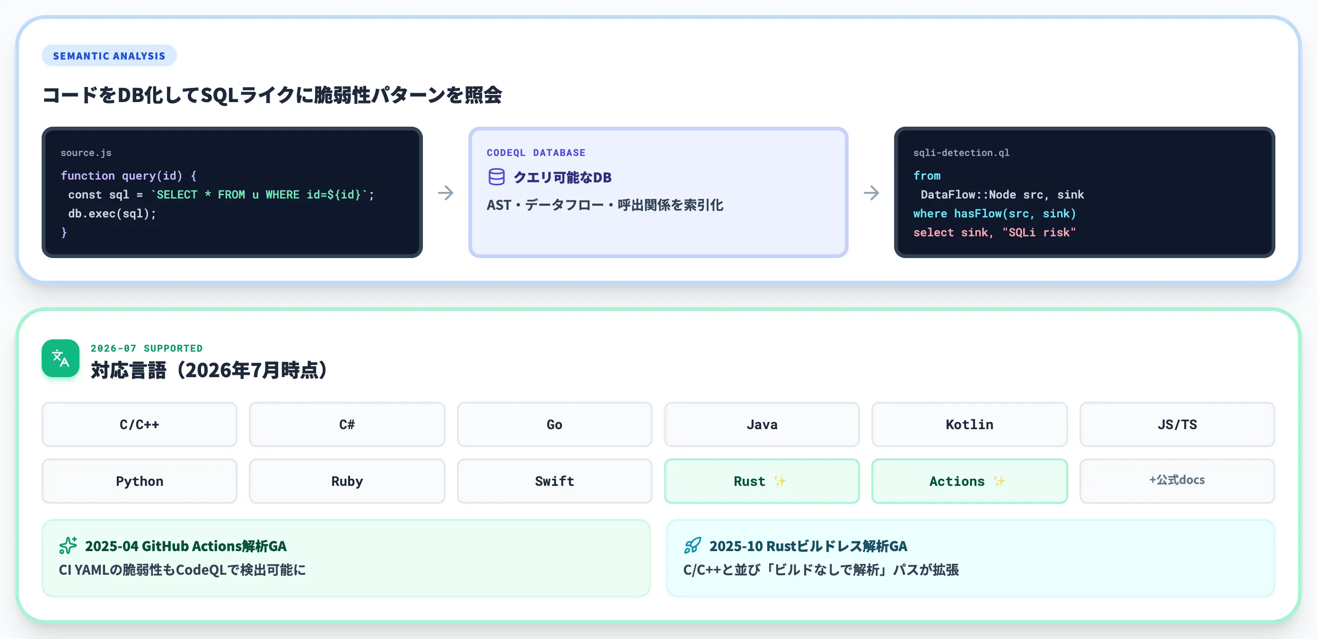Select the C/C++ language chip

point(140,424)
